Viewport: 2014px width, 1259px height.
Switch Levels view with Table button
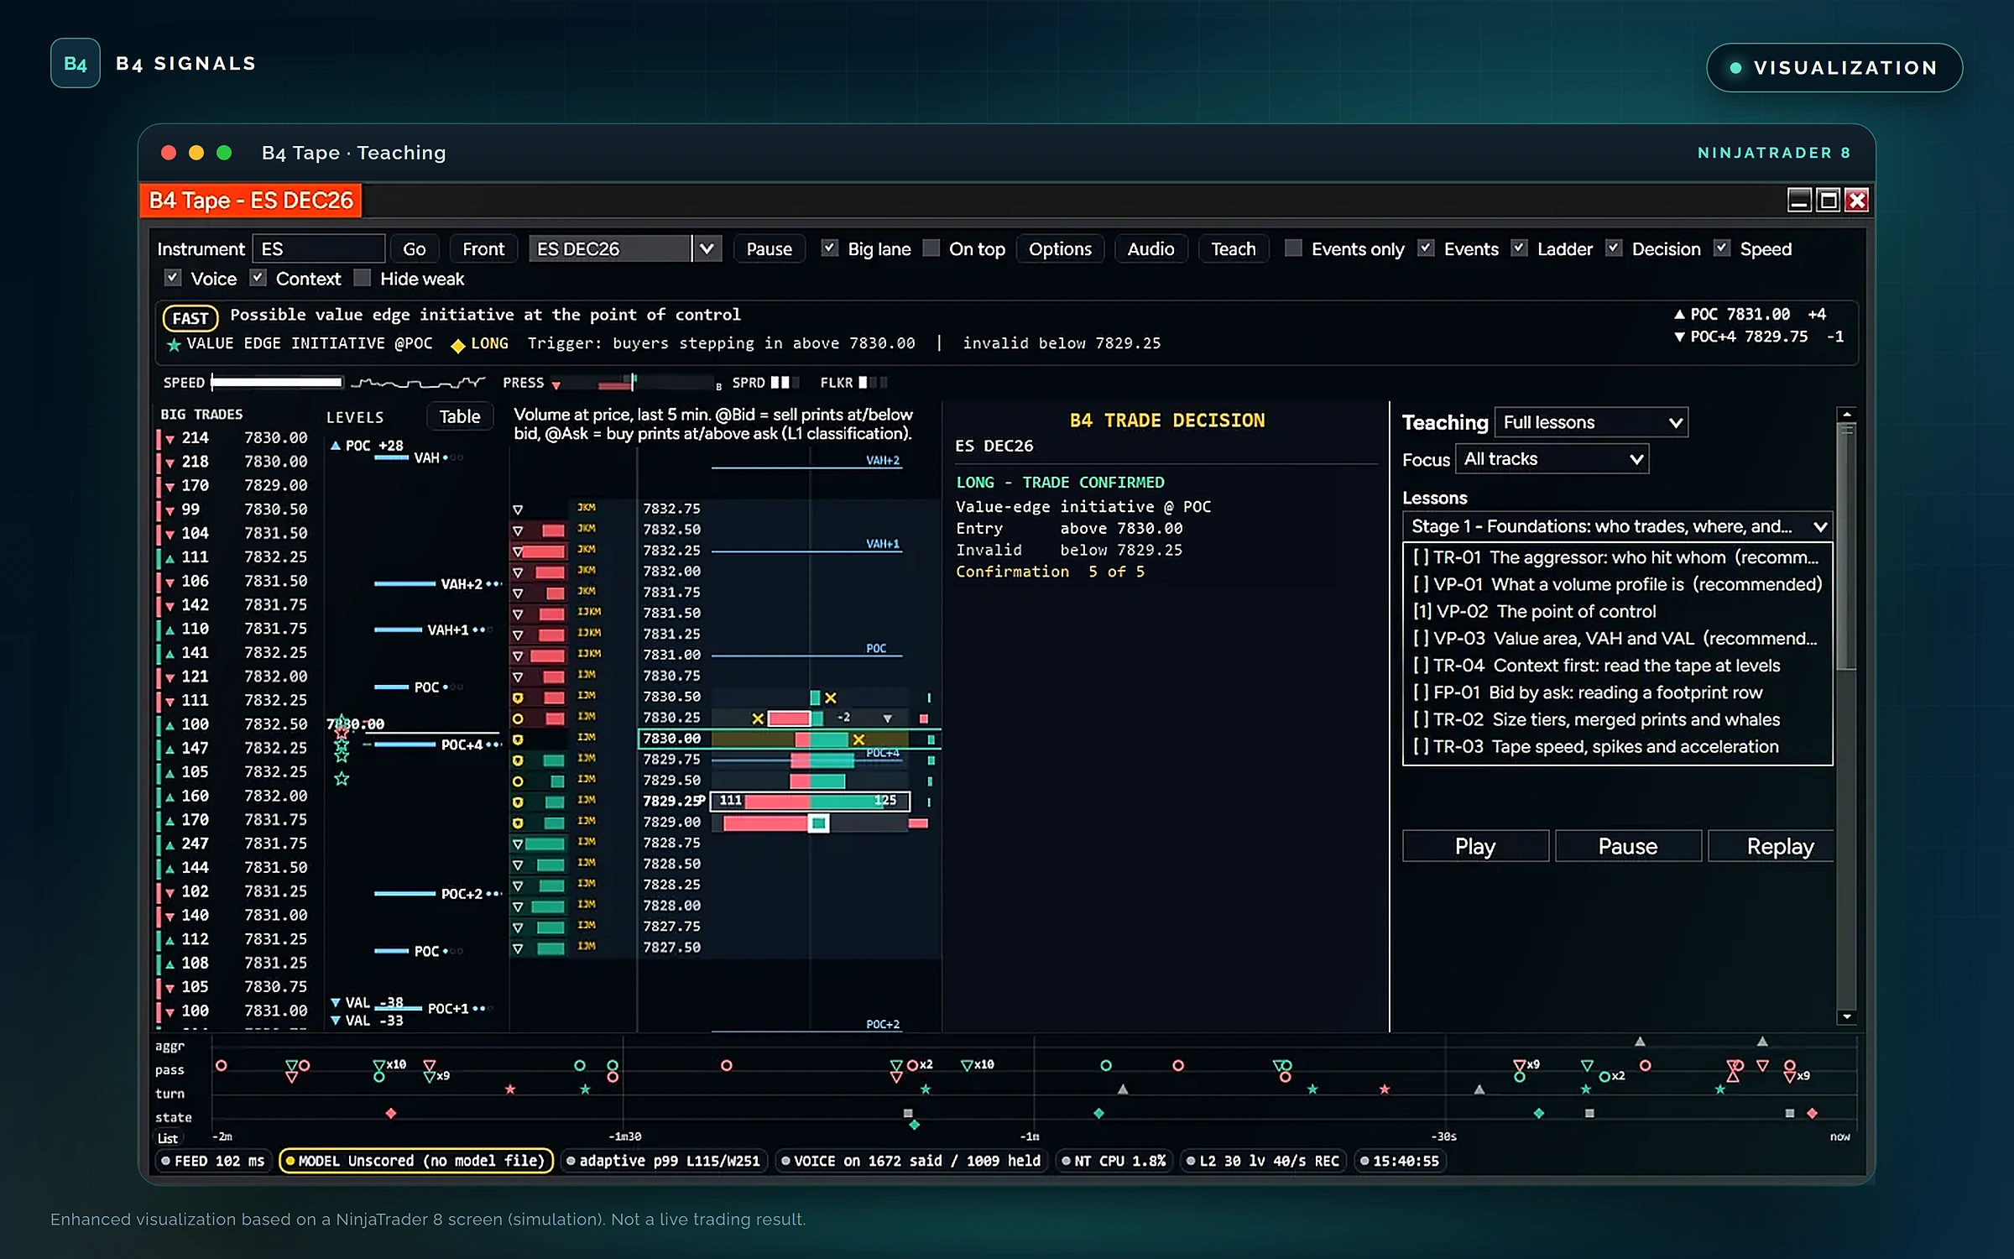click(460, 416)
